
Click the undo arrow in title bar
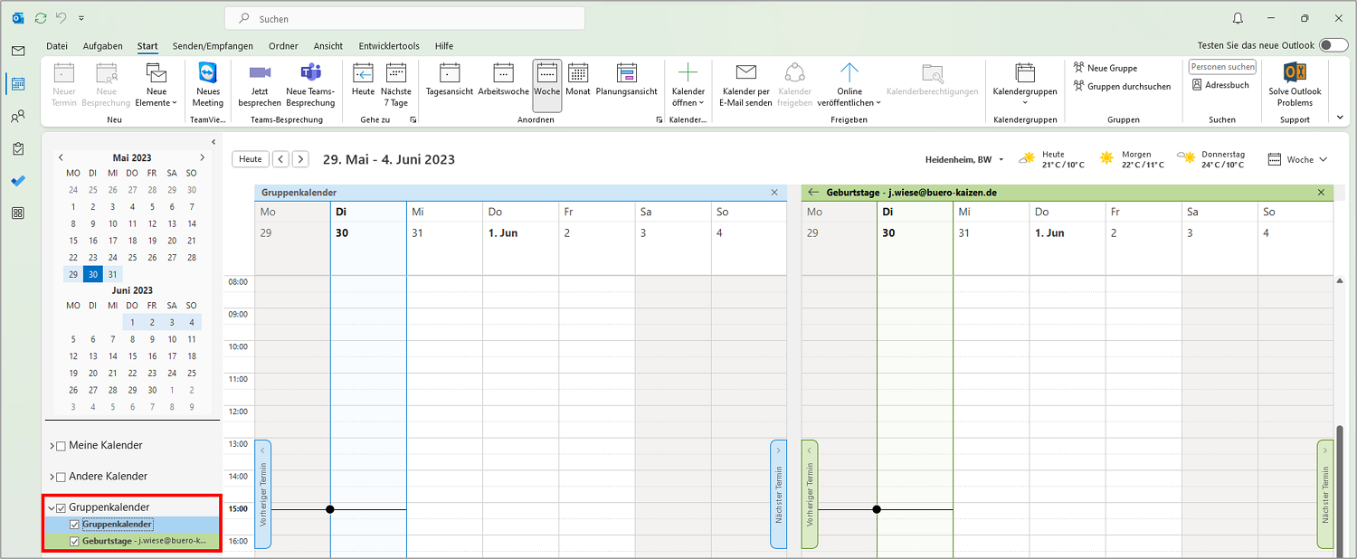click(62, 18)
